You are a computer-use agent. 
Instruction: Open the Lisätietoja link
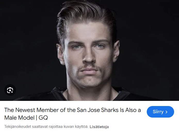(x=99, y=127)
